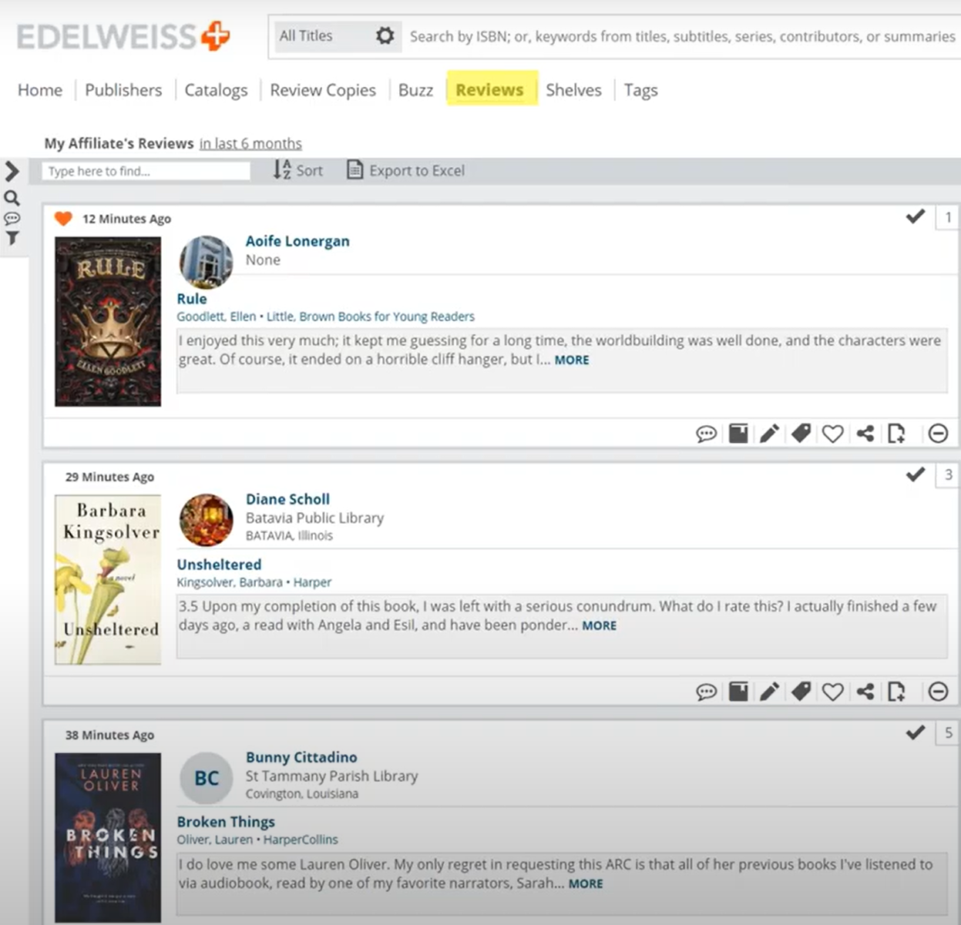
Task: Click the comment icon on the Rule review
Action: tap(706, 434)
